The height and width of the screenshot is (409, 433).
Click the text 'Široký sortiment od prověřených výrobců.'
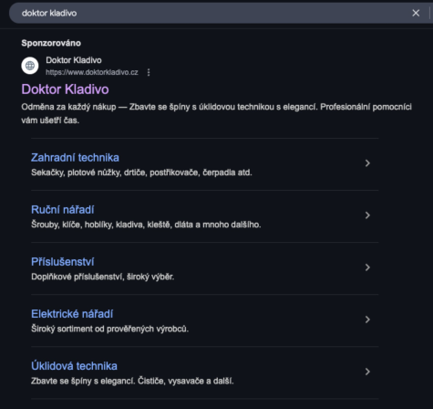[x=109, y=329]
